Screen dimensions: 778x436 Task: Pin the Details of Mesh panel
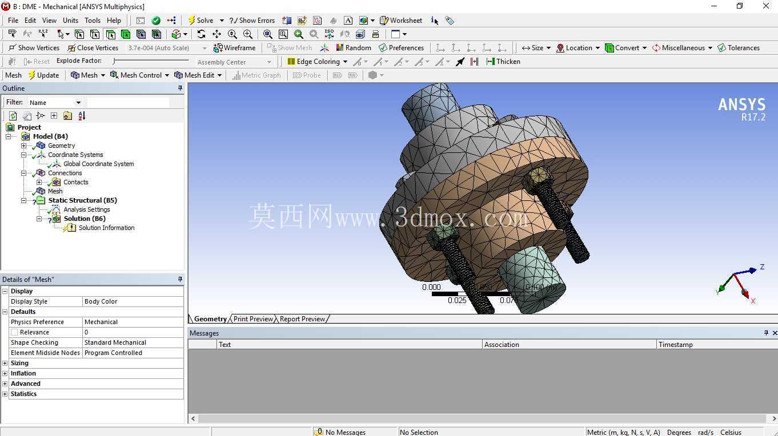point(180,280)
